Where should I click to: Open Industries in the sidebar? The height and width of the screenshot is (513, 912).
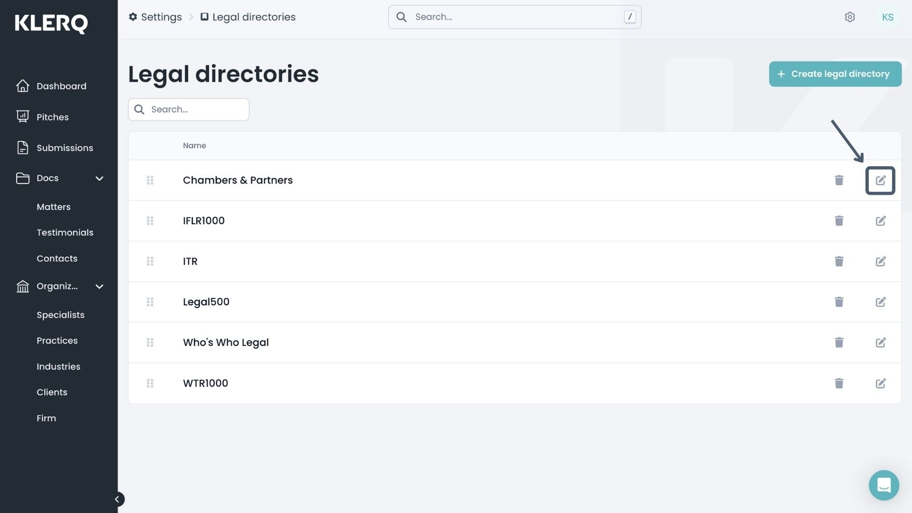click(x=58, y=367)
